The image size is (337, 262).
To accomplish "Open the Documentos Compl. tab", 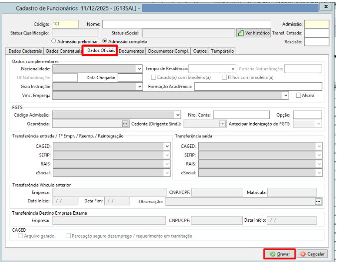I will pyautogui.click(x=168, y=51).
